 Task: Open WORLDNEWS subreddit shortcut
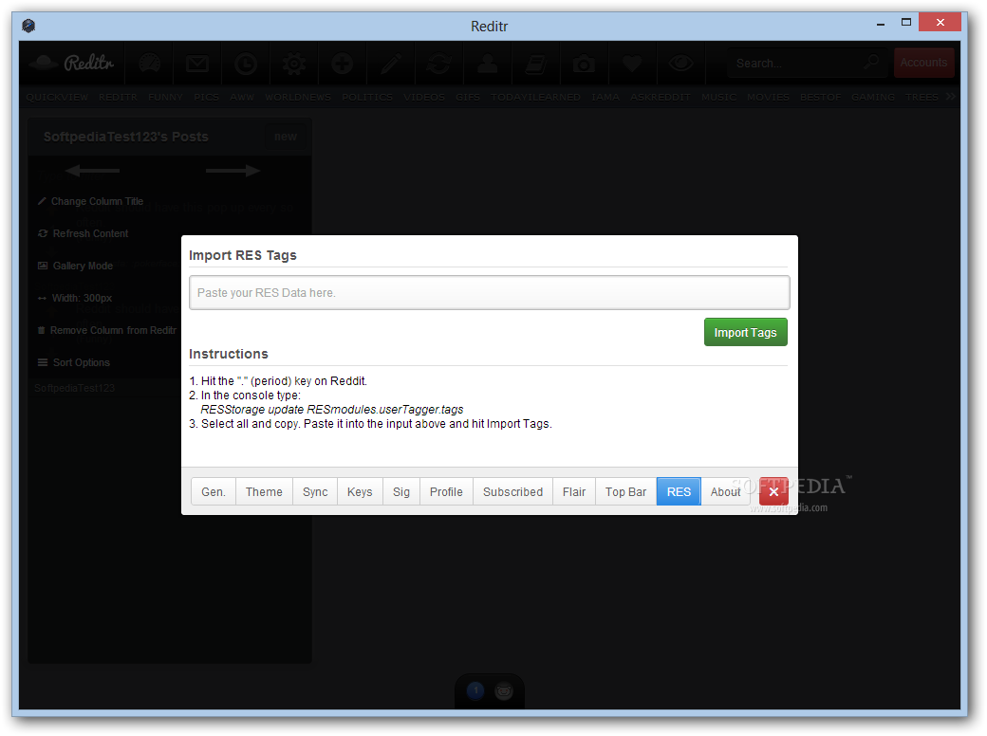[x=298, y=97]
